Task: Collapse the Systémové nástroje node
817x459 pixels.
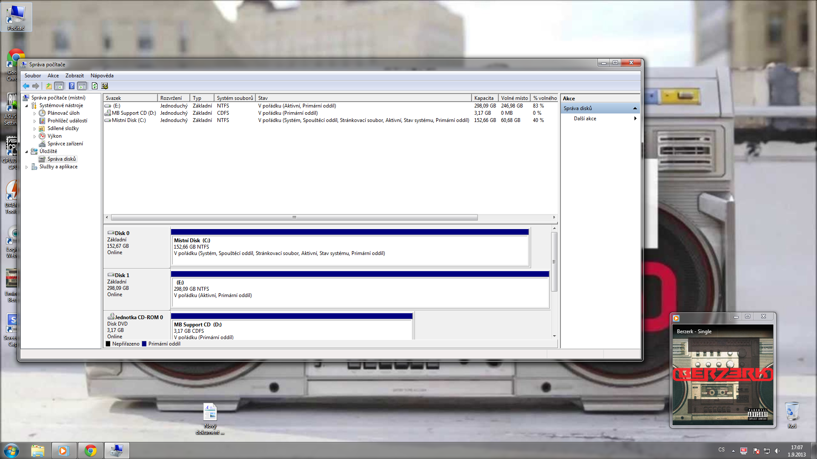Action: (x=26, y=106)
